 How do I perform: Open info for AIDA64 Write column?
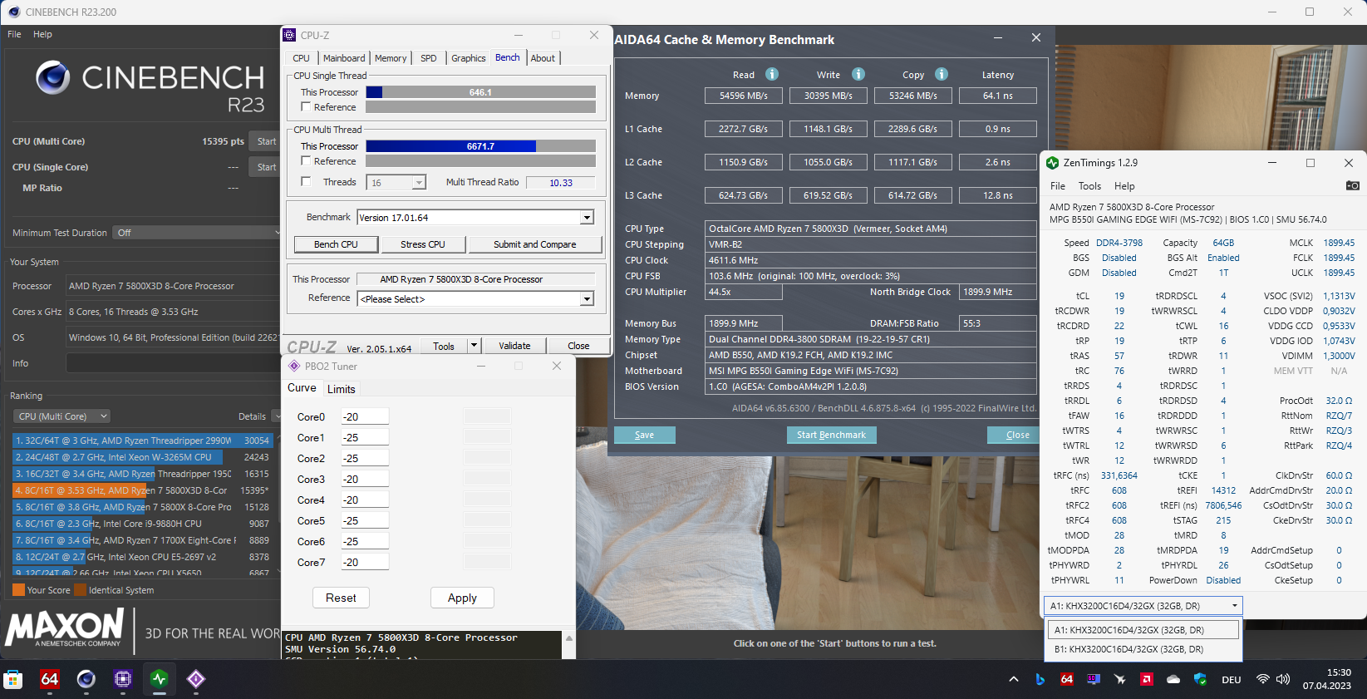tap(858, 74)
